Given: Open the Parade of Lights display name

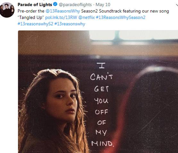Looking at the screenshot, I should (x=35, y=5).
